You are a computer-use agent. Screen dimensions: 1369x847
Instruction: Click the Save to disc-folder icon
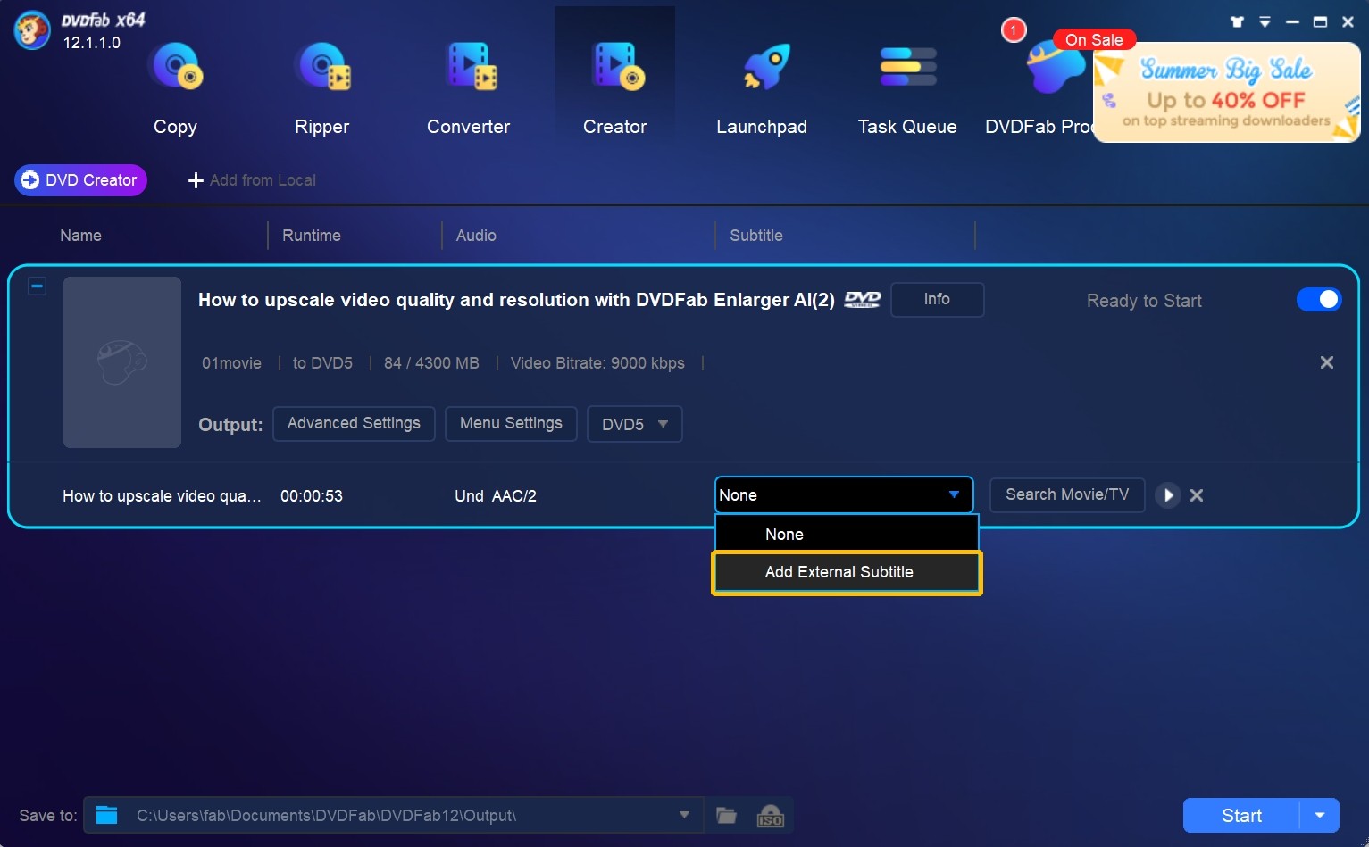click(x=107, y=815)
